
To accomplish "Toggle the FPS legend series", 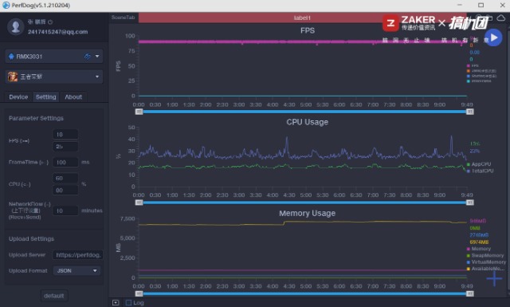I will pos(473,65).
